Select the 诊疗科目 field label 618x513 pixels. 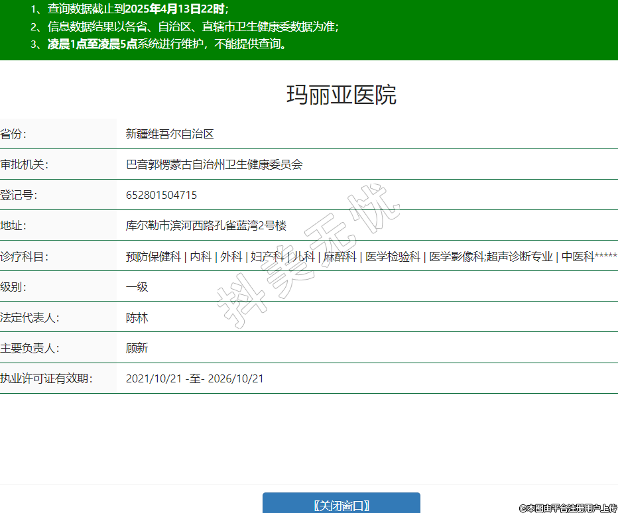(25, 256)
